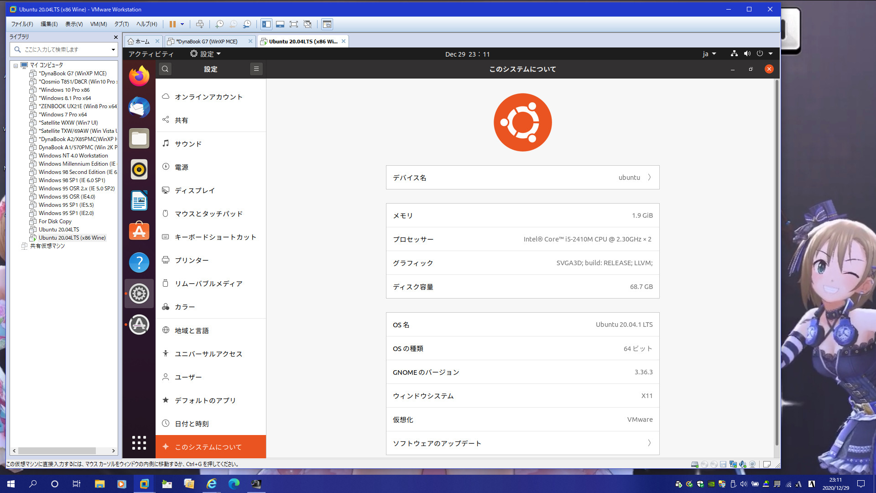The height and width of the screenshot is (493, 876).
Task: Click the snapshot manager toolbar icon
Action: click(x=247, y=24)
